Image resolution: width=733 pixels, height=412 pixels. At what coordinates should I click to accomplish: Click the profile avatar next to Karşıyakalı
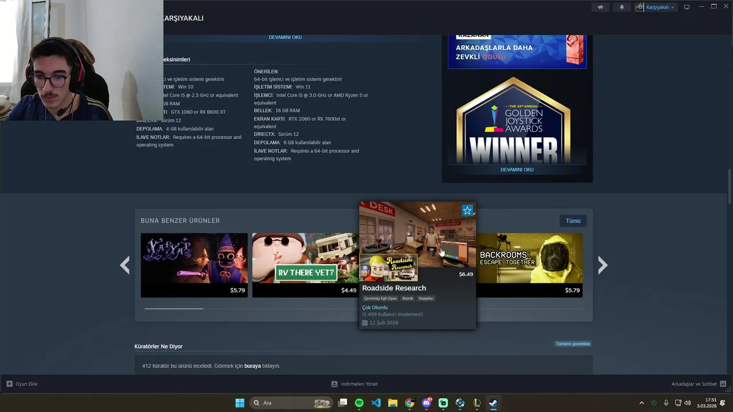tap(640, 7)
